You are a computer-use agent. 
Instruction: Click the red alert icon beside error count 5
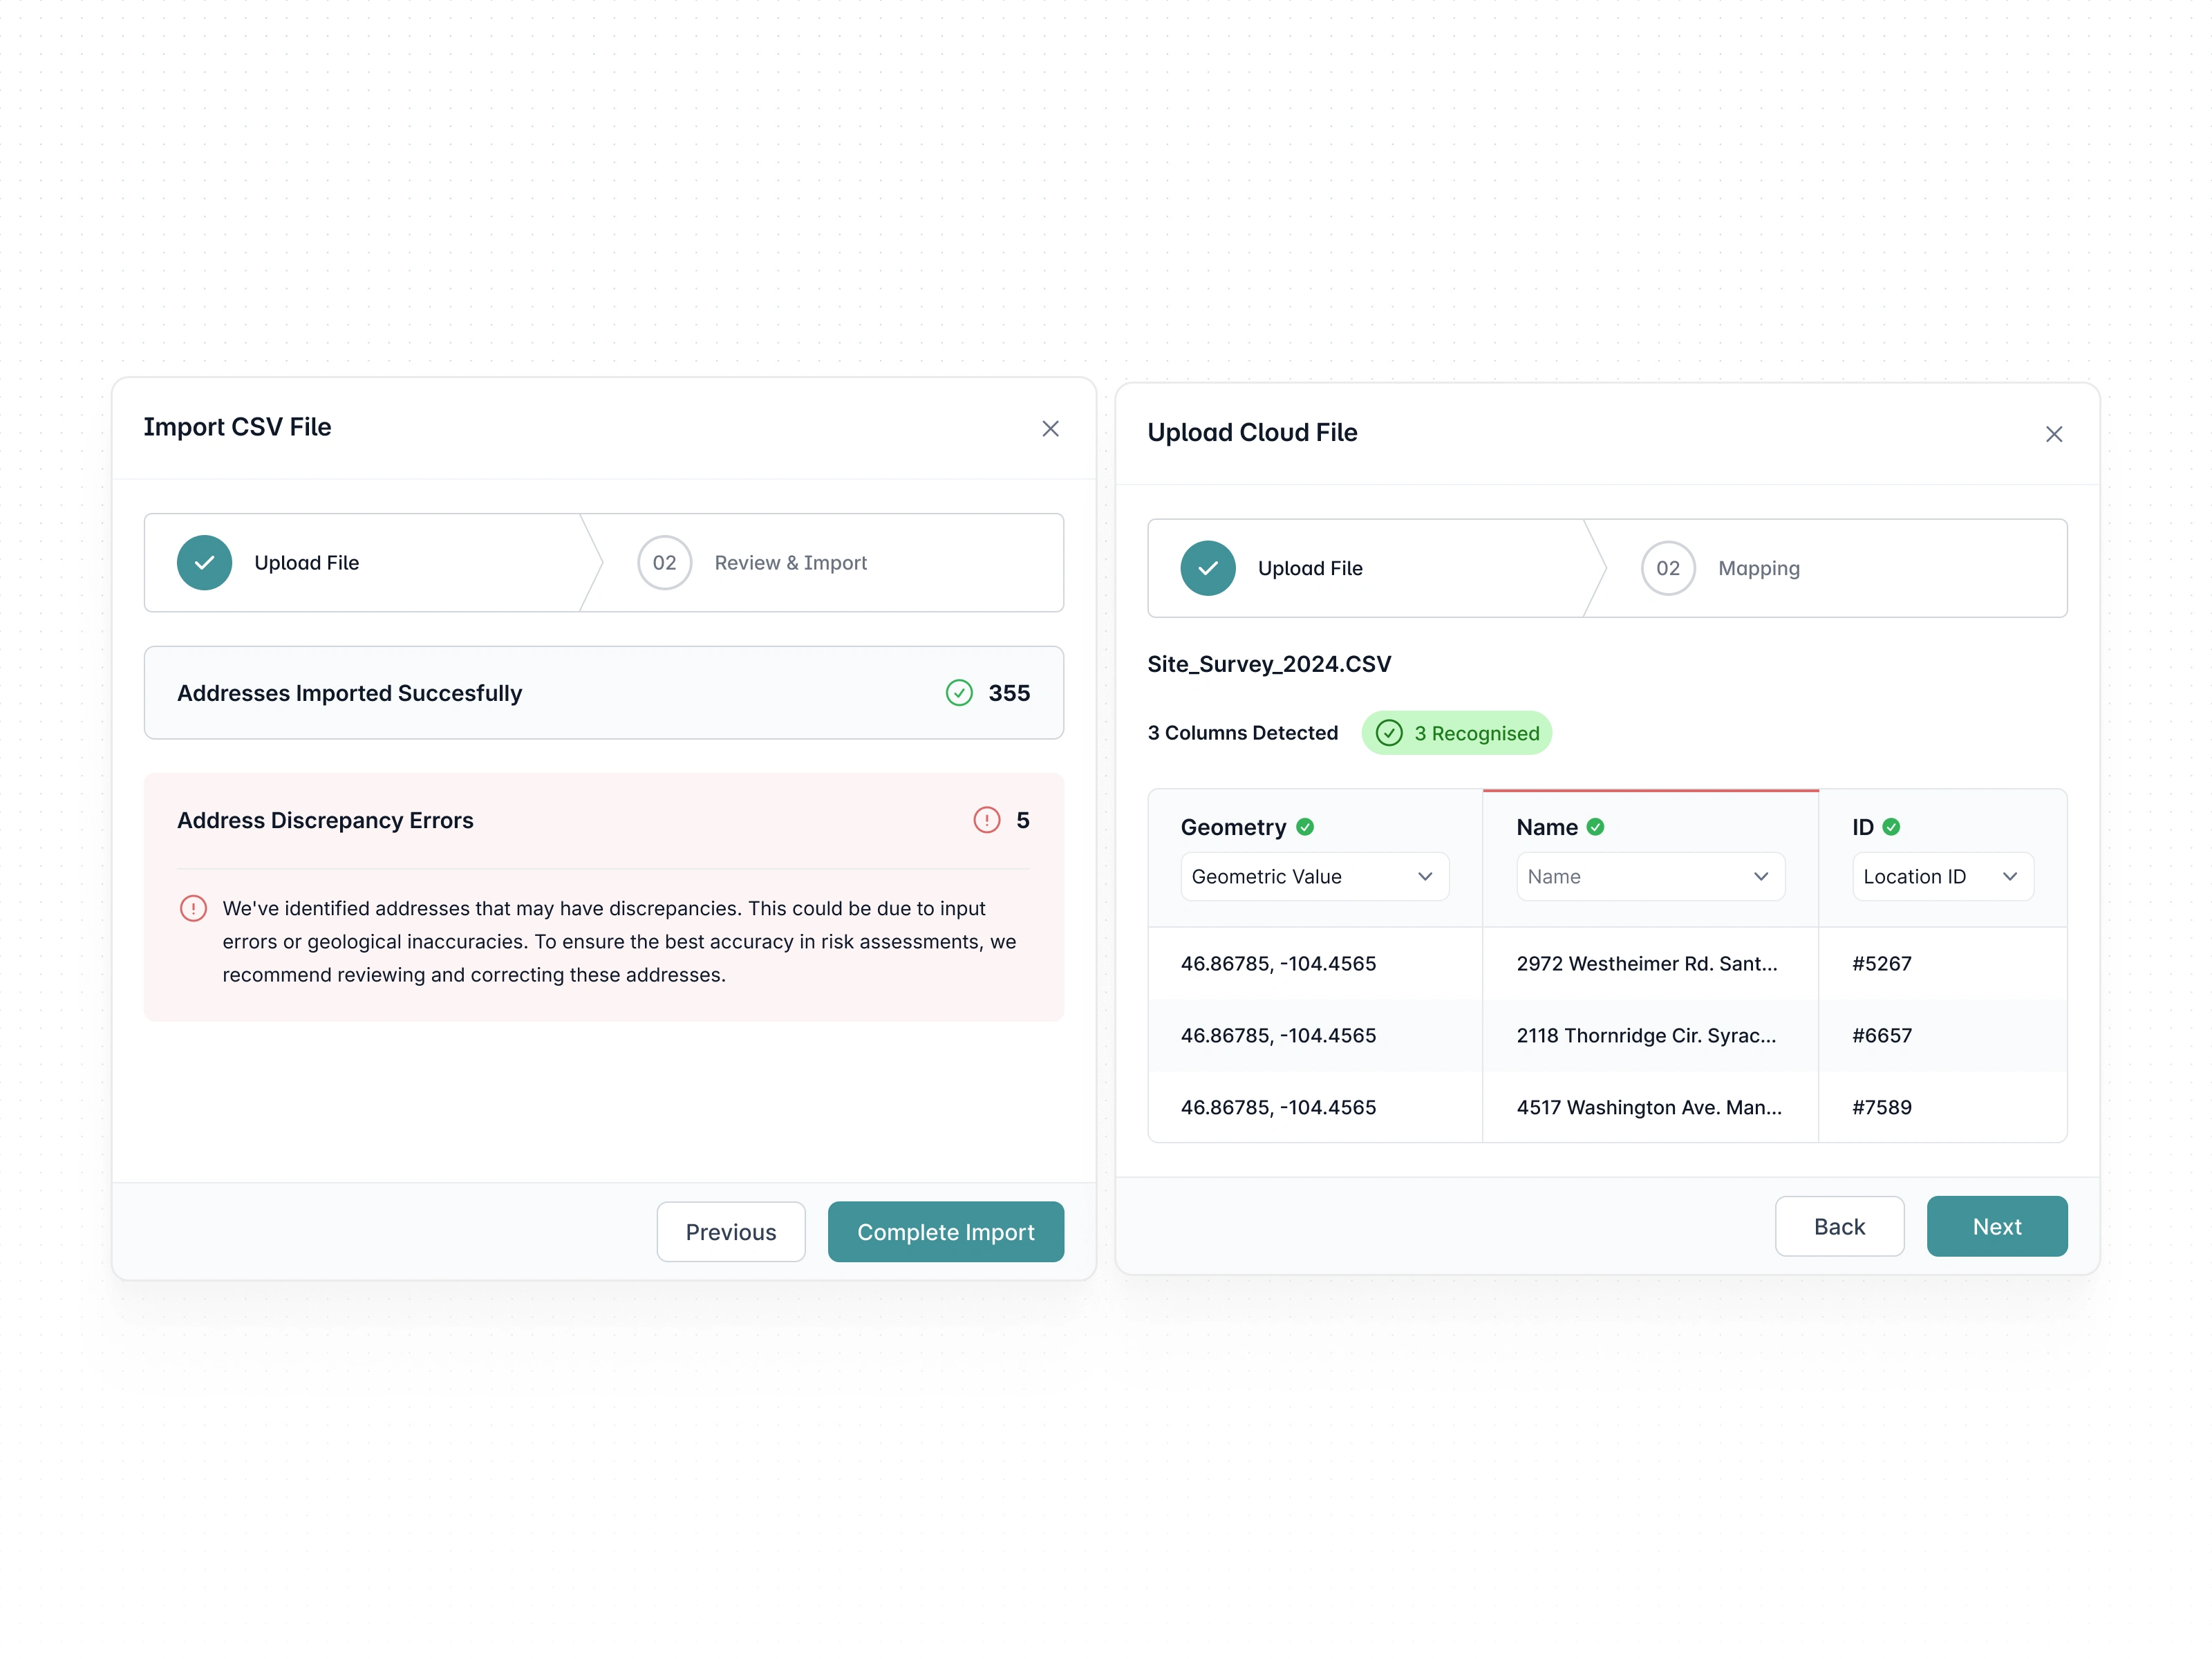pos(986,820)
